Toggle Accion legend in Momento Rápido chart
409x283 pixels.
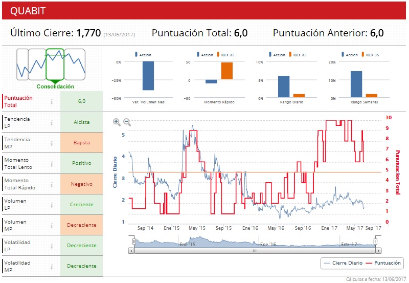(x=205, y=55)
